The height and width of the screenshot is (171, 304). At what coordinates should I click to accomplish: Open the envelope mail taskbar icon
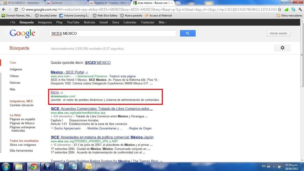88,167
